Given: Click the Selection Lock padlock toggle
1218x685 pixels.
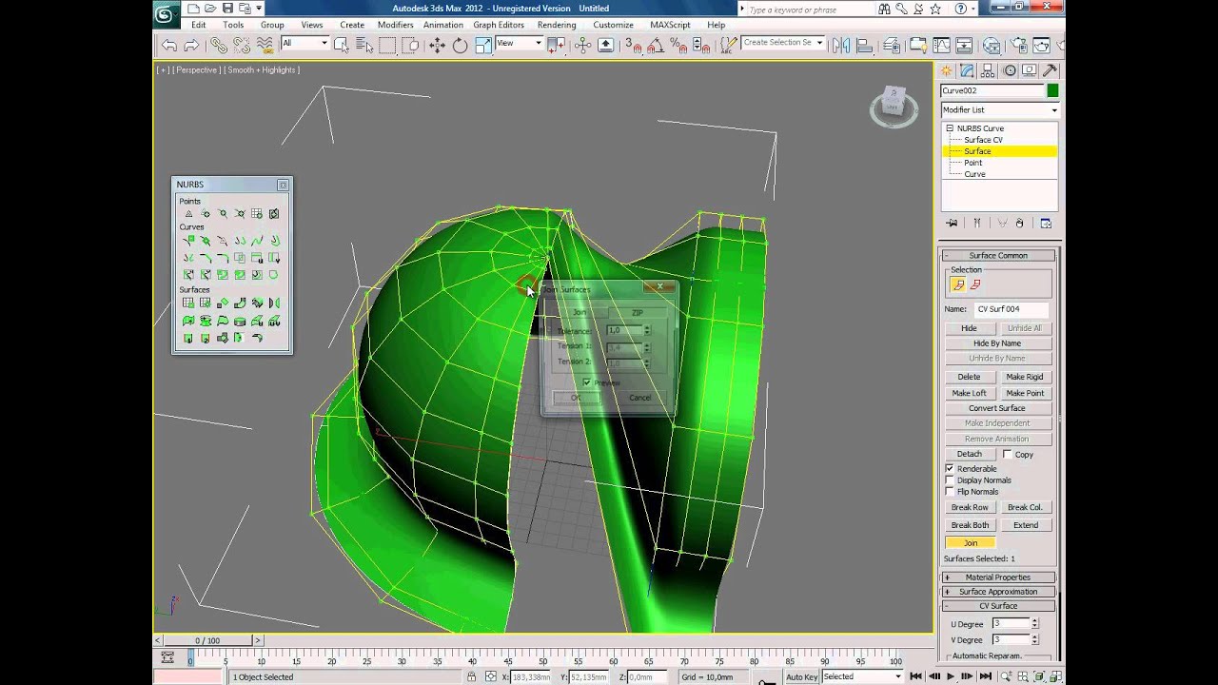Looking at the screenshot, I should pyautogui.click(x=471, y=676).
